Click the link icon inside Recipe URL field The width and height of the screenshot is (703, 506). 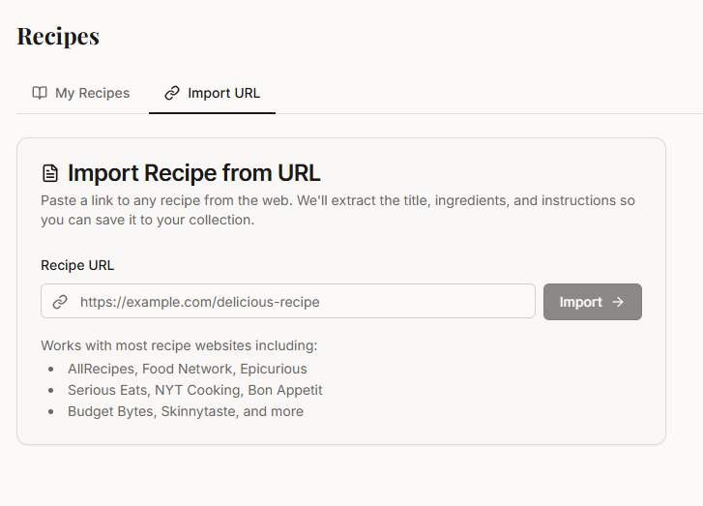click(60, 302)
